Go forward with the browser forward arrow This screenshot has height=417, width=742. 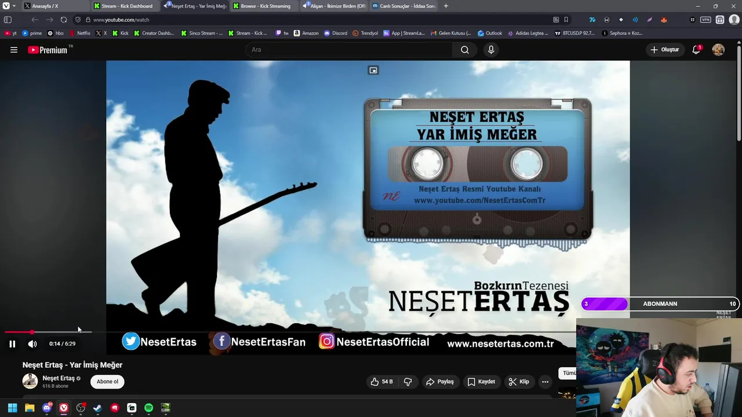[49, 20]
